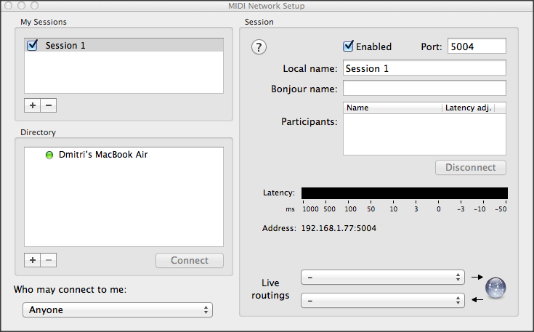The width and height of the screenshot is (534, 332).
Task: Click the network globe icon
Action: [495, 288]
